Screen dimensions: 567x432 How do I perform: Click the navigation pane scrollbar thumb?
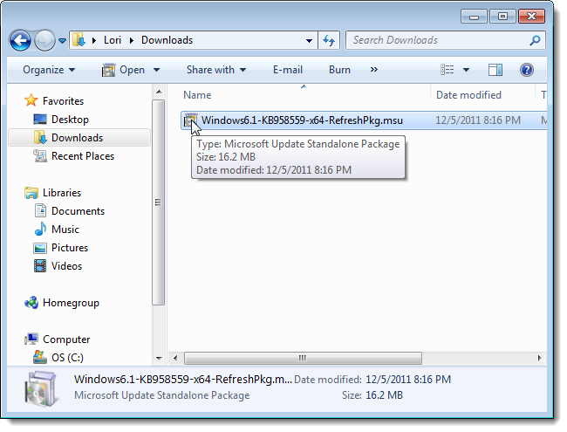pos(159,202)
